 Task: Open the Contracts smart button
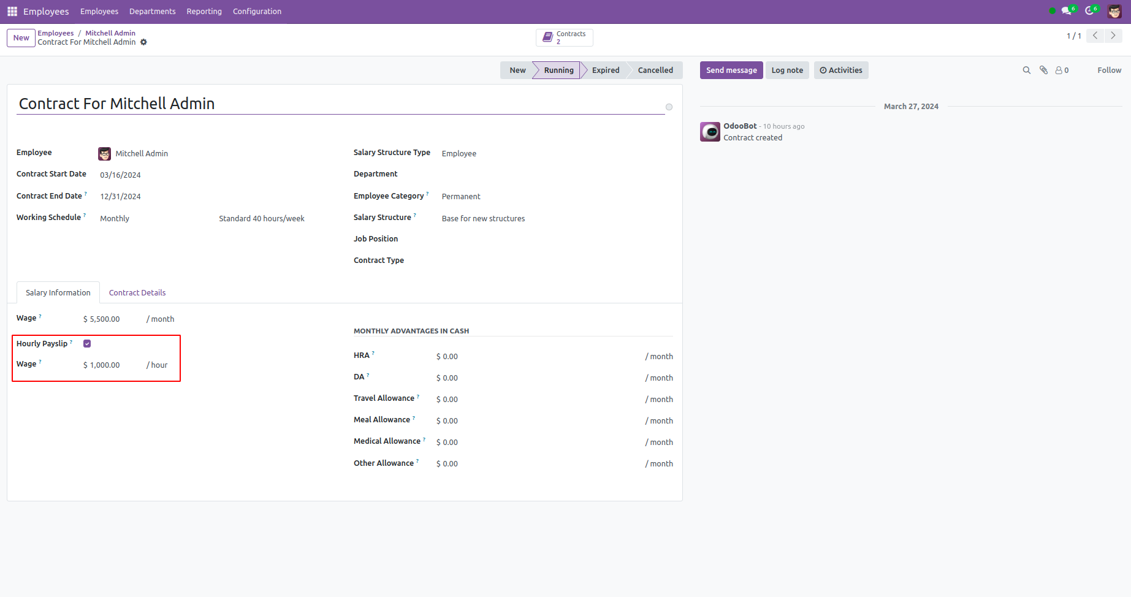[565, 37]
